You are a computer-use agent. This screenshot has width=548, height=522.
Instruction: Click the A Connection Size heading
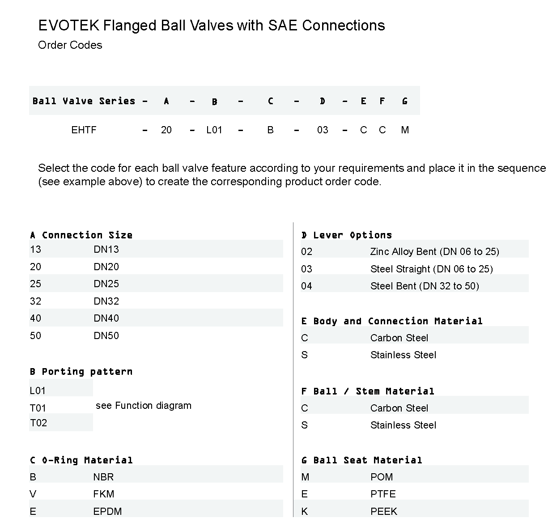(x=81, y=235)
